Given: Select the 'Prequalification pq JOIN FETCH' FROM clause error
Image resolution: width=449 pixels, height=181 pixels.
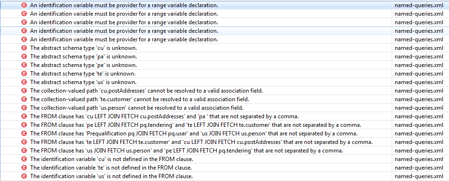Looking at the screenshot, I should click(x=224, y=133).
